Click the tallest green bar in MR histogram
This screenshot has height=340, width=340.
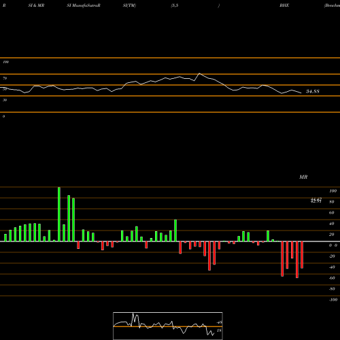point(59,214)
